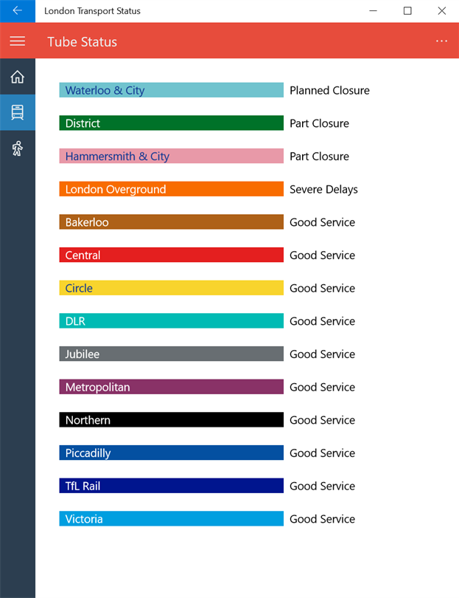Select the Bakerloo line row
459x598 pixels.
pyautogui.click(x=171, y=222)
